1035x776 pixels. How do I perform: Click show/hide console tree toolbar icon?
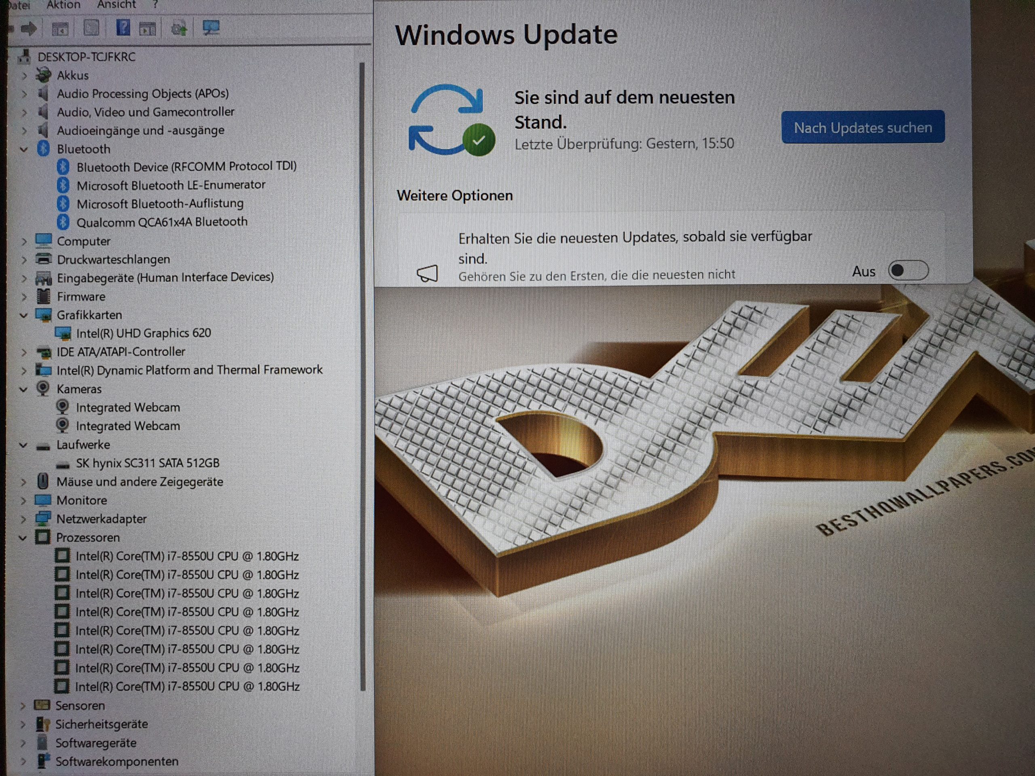60,29
